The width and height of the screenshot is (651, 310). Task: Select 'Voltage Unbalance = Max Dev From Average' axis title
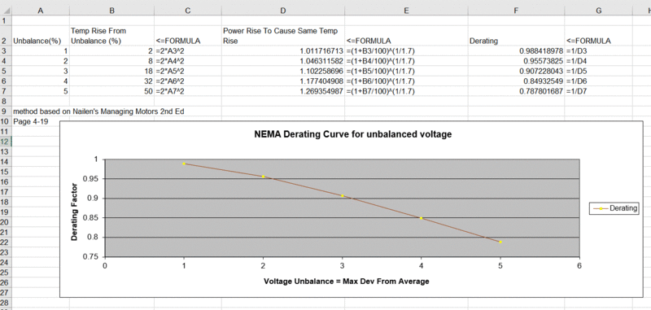point(347,282)
